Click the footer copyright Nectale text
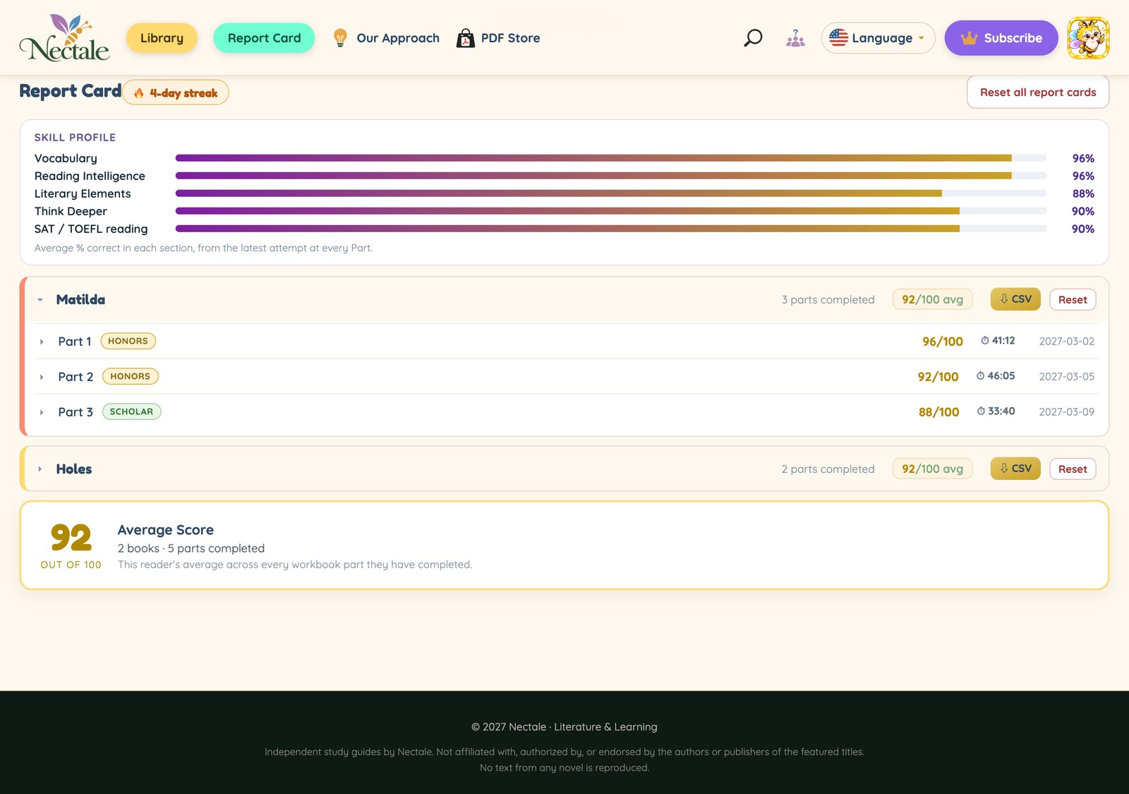The height and width of the screenshot is (794, 1129). (x=564, y=727)
